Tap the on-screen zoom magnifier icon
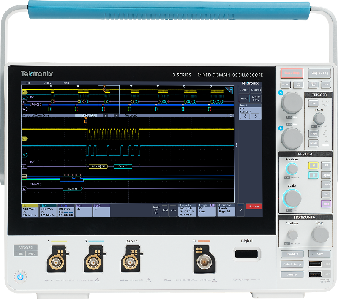338x299 pixels. pos(229,90)
